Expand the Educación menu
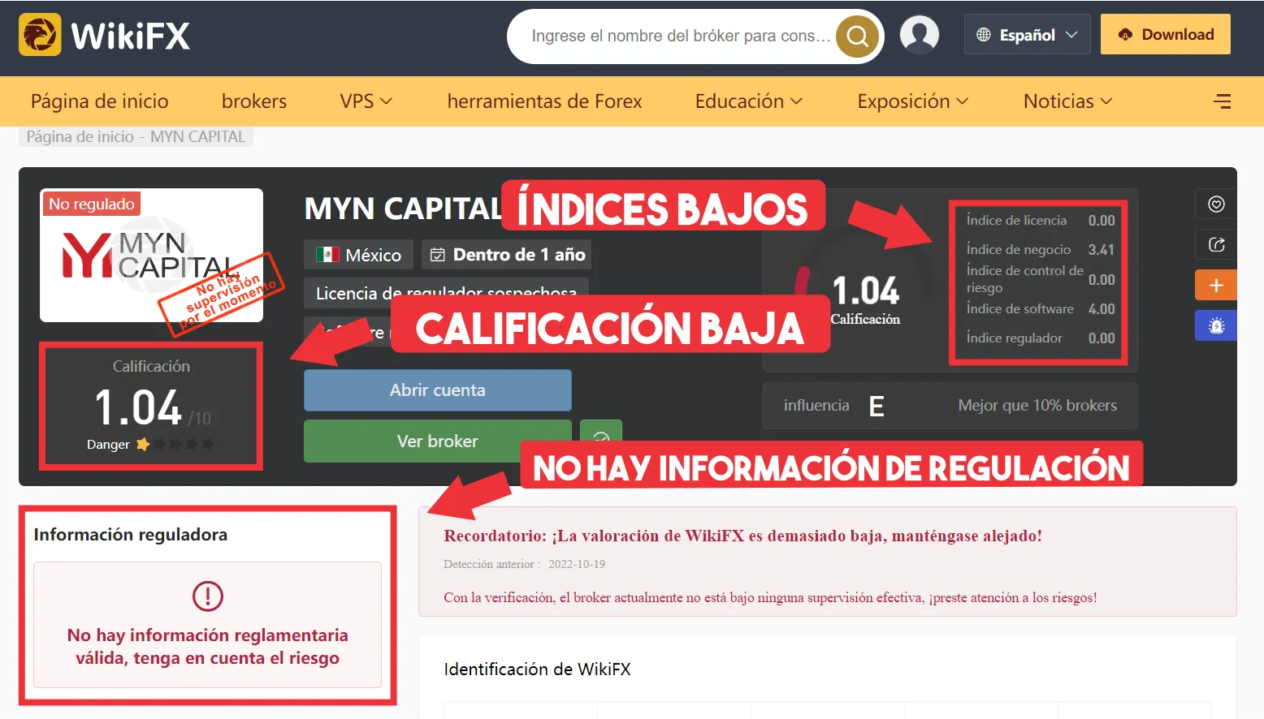 pos(748,101)
